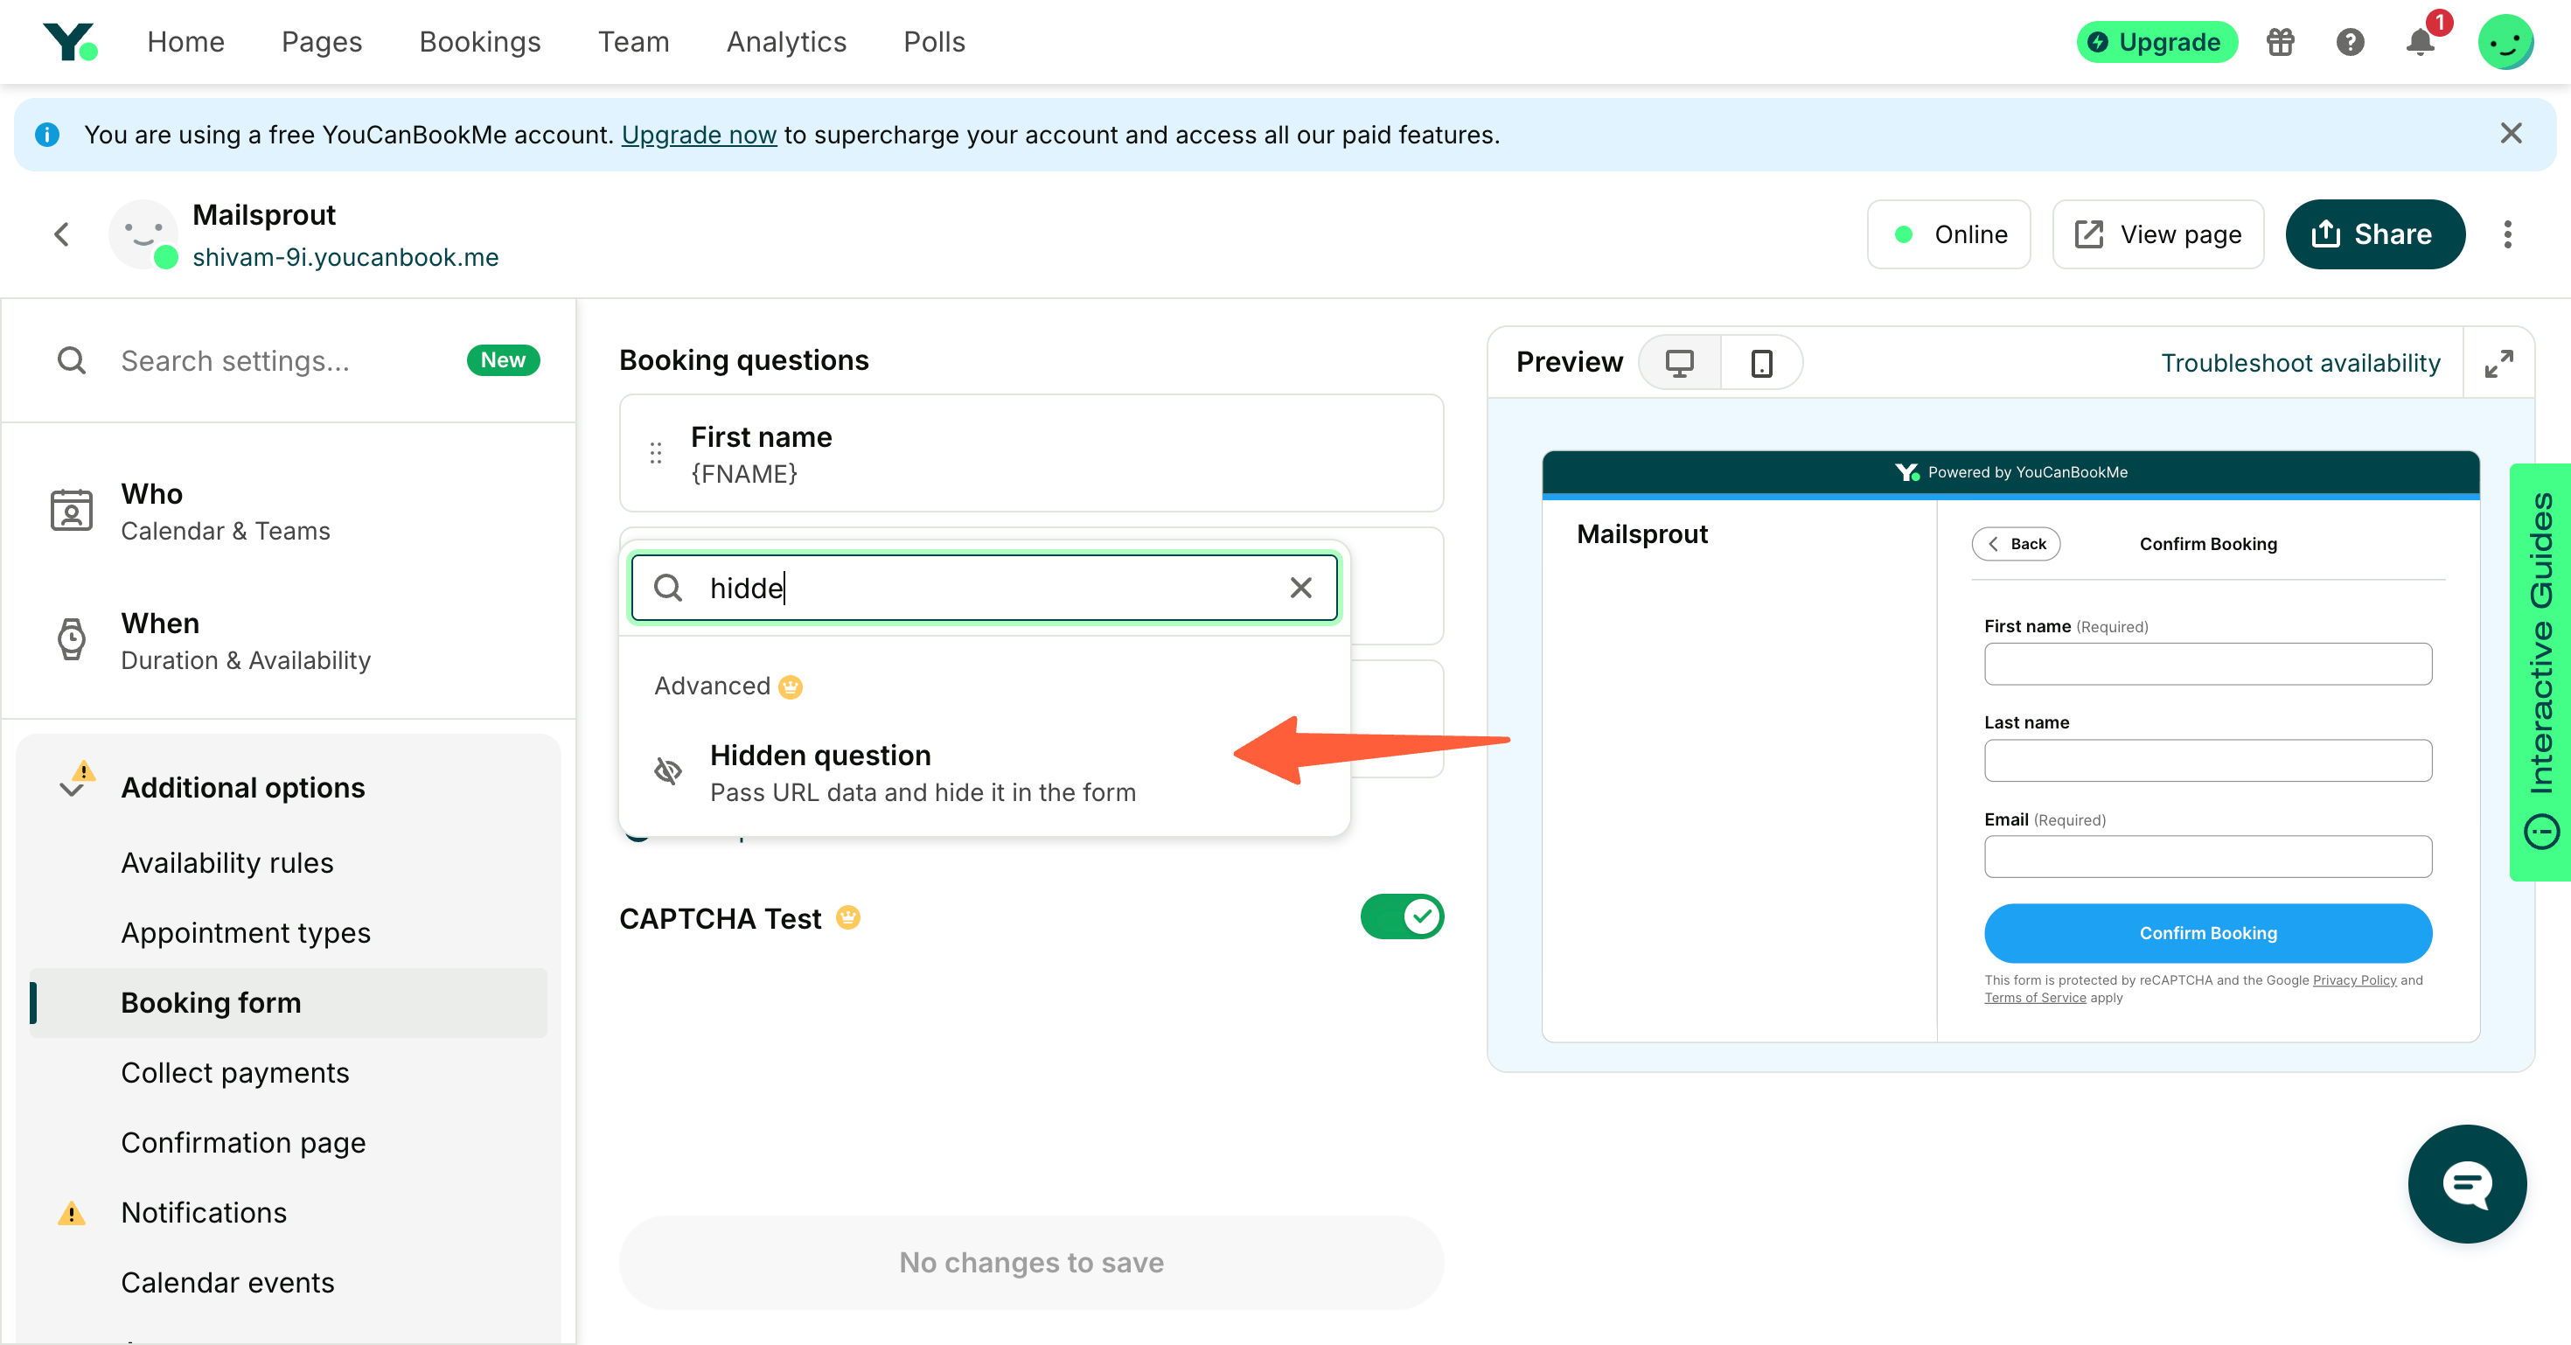Clear the question search text
This screenshot has width=2571, height=1345.
[1300, 588]
